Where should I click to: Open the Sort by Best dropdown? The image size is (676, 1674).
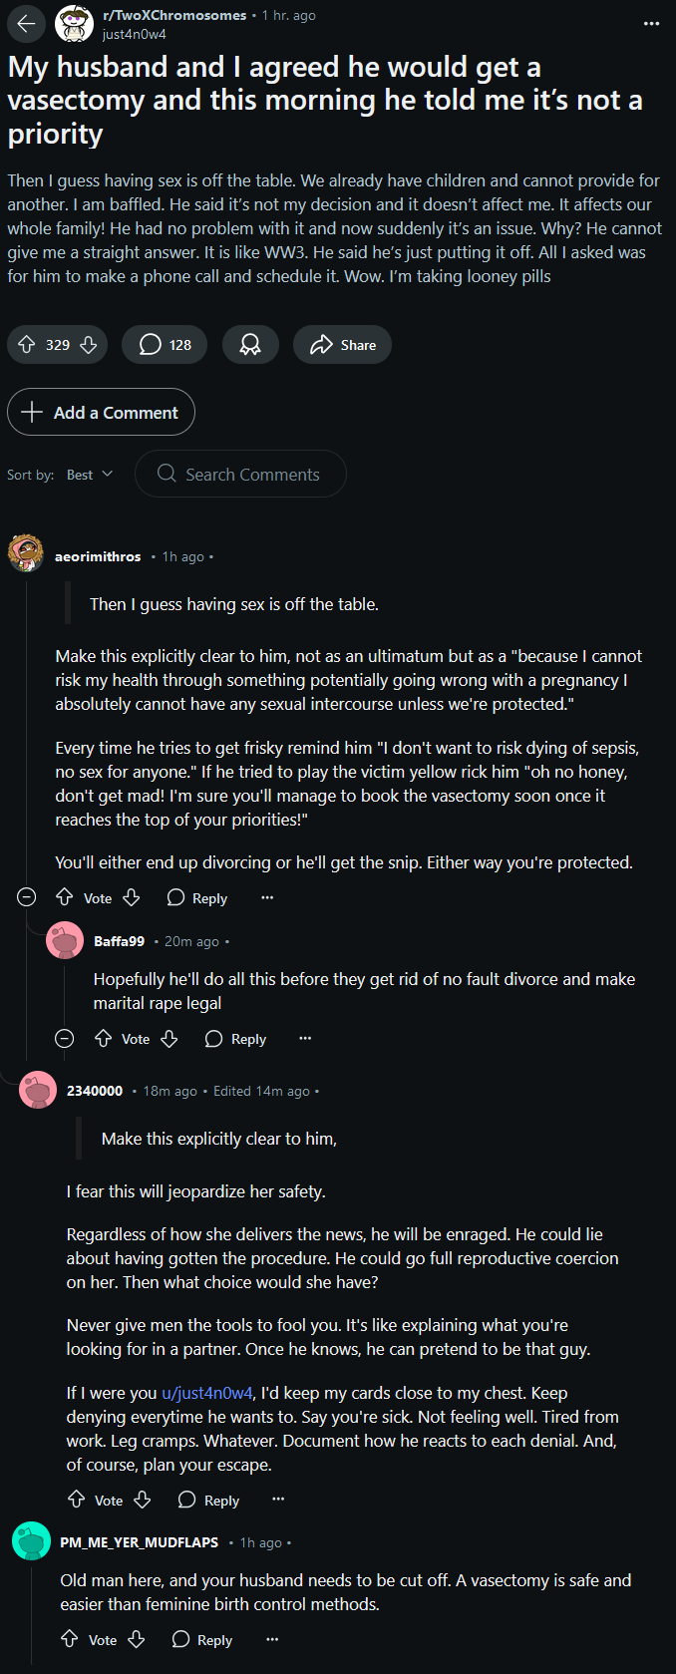coord(90,475)
